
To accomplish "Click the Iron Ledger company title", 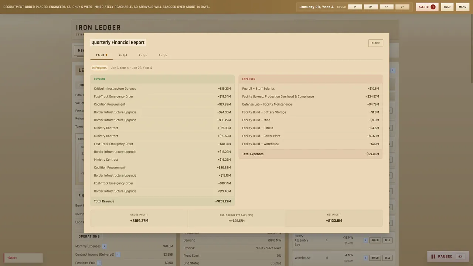I will (x=98, y=28).
